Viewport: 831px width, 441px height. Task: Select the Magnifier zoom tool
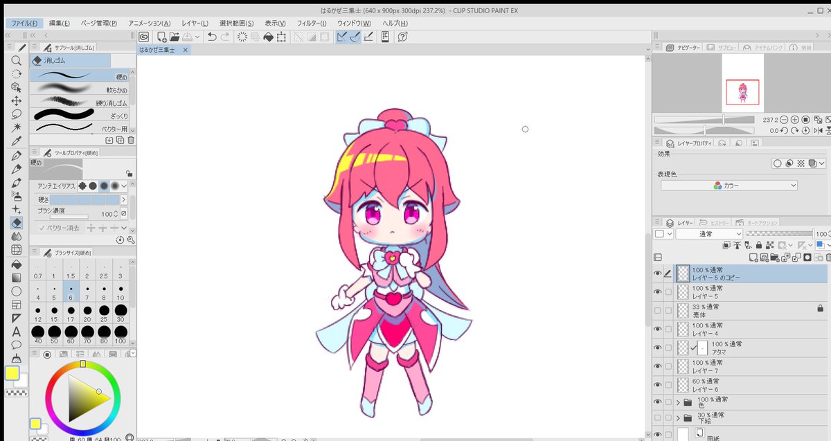[16, 60]
